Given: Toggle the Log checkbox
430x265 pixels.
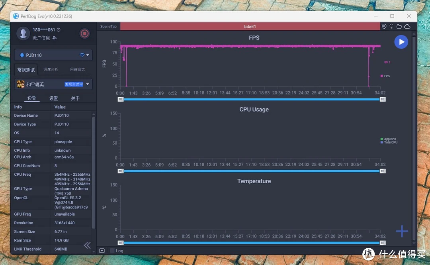Looking at the screenshot, I should [x=112, y=250].
